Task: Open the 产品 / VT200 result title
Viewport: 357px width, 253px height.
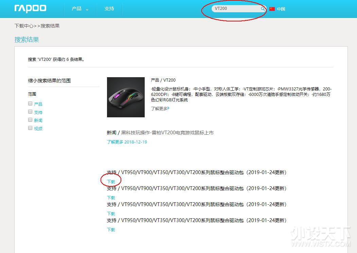Action: coord(163,80)
